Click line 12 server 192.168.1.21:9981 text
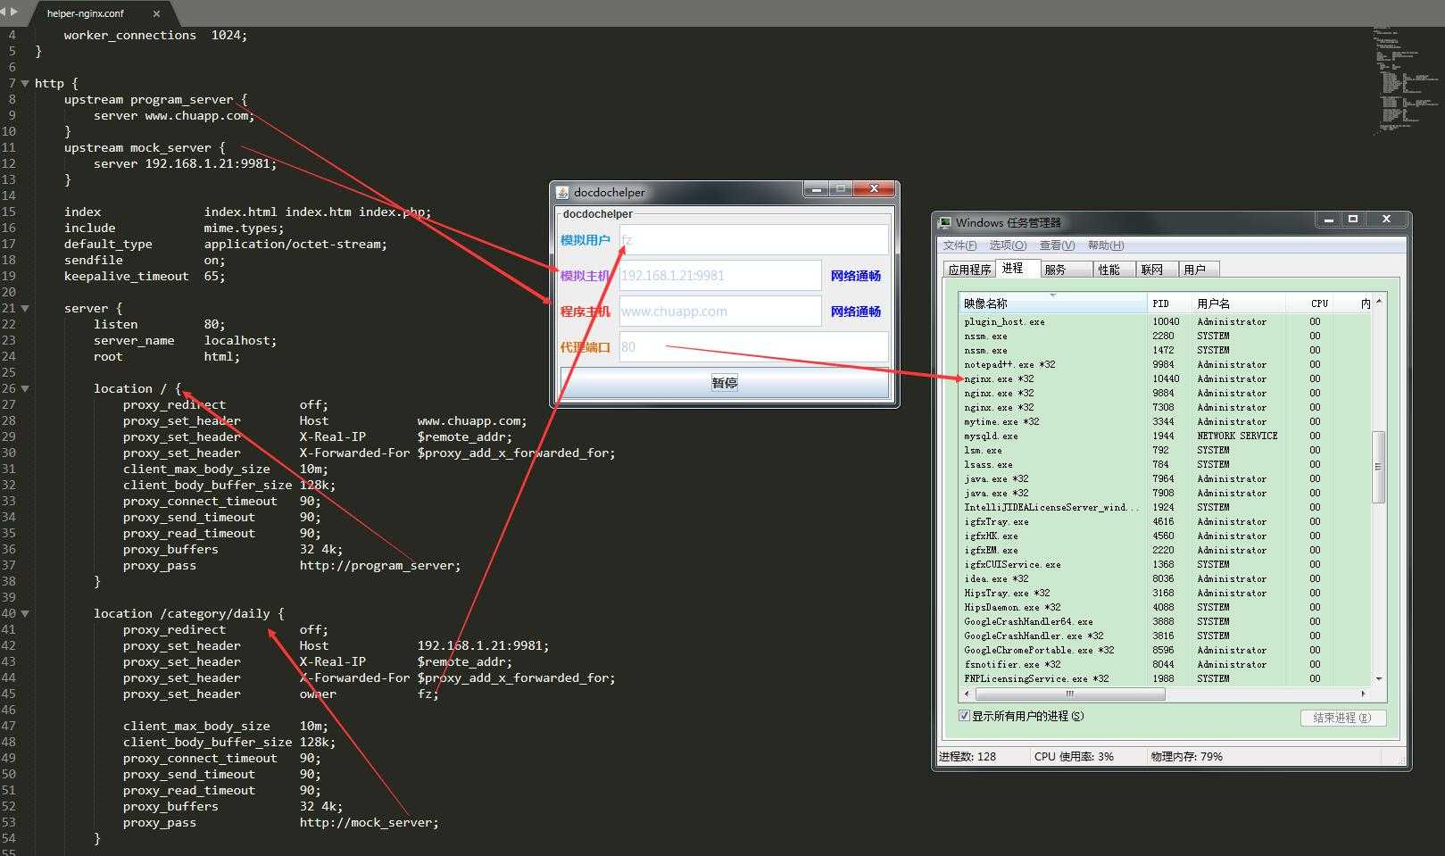The height and width of the screenshot is (856, 1445). point(185,163)
